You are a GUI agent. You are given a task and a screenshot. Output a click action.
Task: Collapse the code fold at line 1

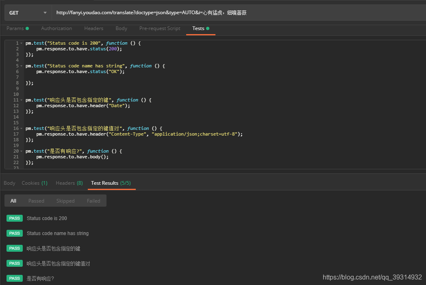click(x=22, y=43)
